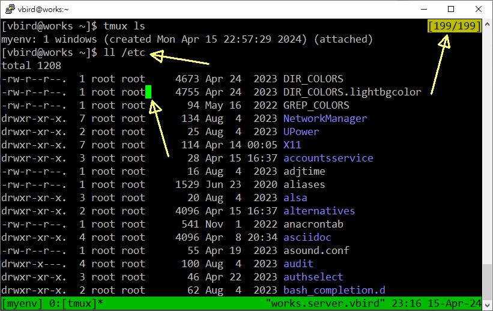The height and width of the screenshot is (311, 493).
Task: Click the alsa directory name
Action: point(295,198)
